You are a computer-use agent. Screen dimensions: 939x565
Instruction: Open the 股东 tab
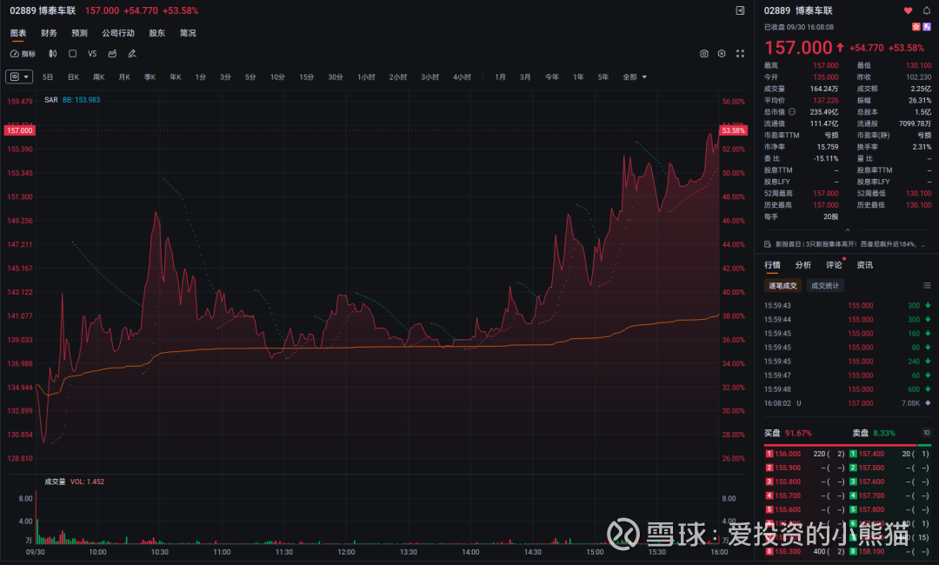pyautogui.click(x=156, y=34)
